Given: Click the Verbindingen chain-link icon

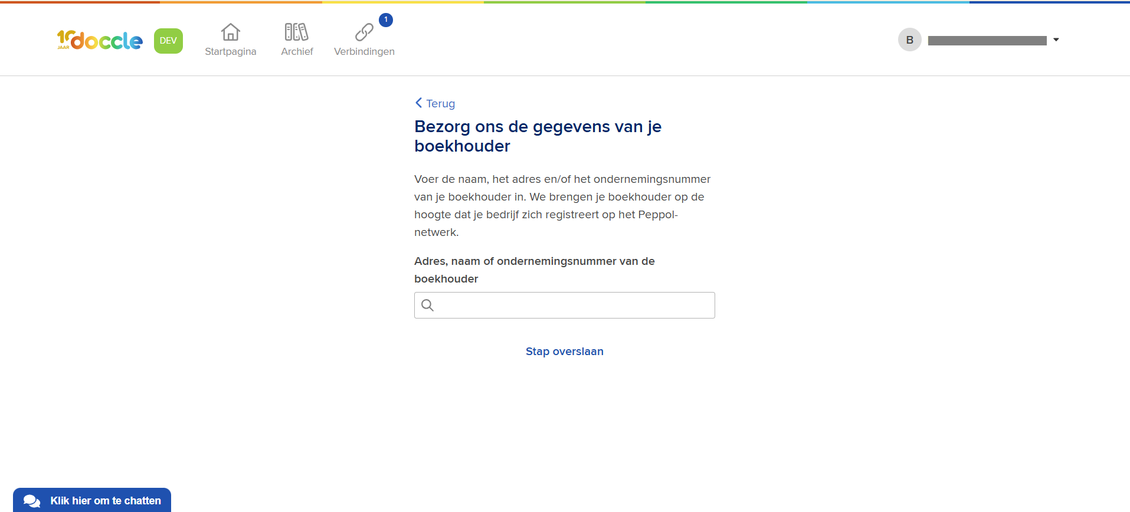Looking at the screenshot, I should click(364, 32).
